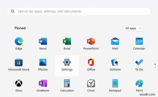Open the Photos app
Image resolution: width=158 pixels, height=97 pixels.
pos(43,62)
